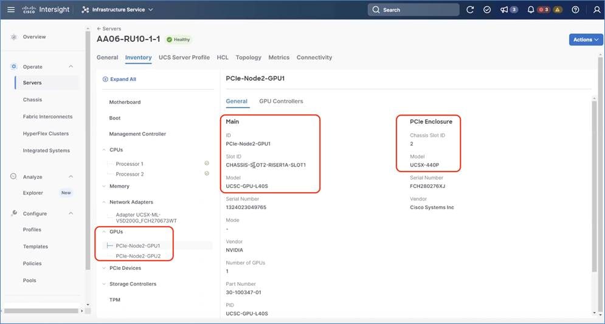The height and width of the screenshot is (324, 605).
Task: Collapse the CPUs tree node
Action: (x=104, y=150)
